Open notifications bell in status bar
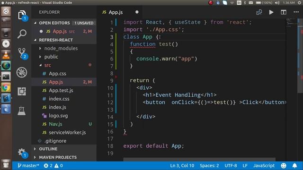The image size is (303, 170). pos(294,166)
